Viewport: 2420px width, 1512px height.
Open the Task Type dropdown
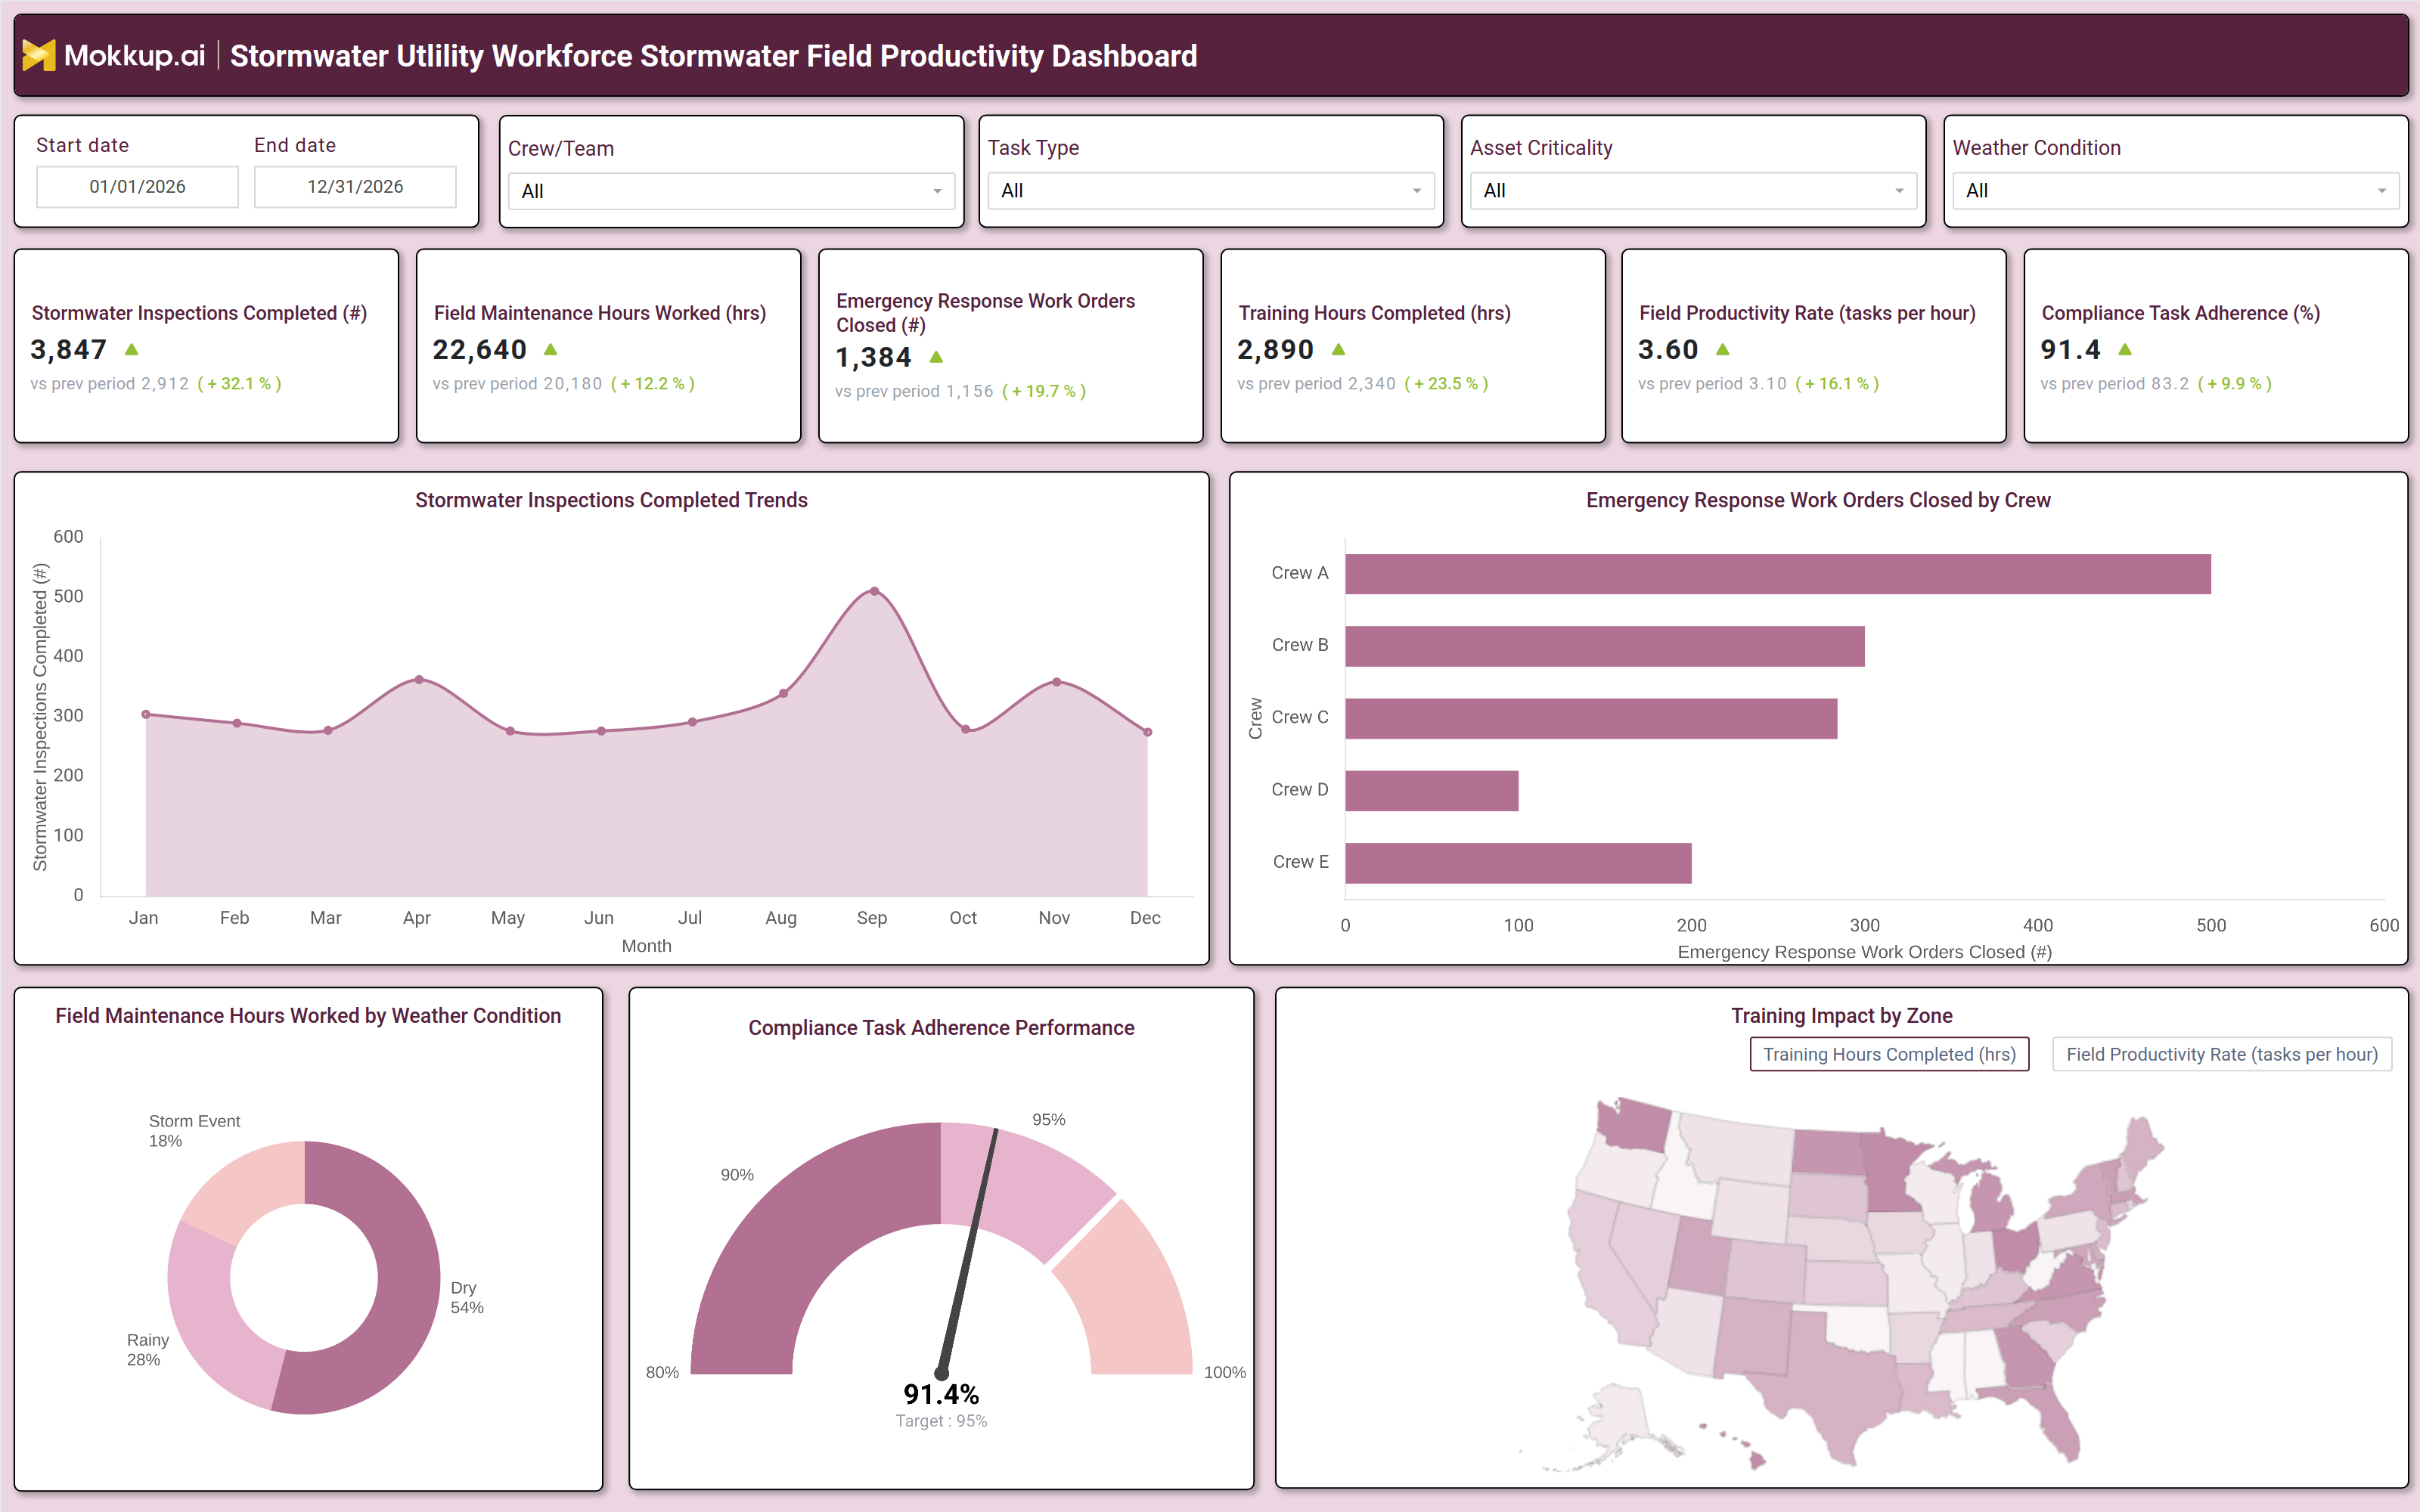click(1211, 190)
